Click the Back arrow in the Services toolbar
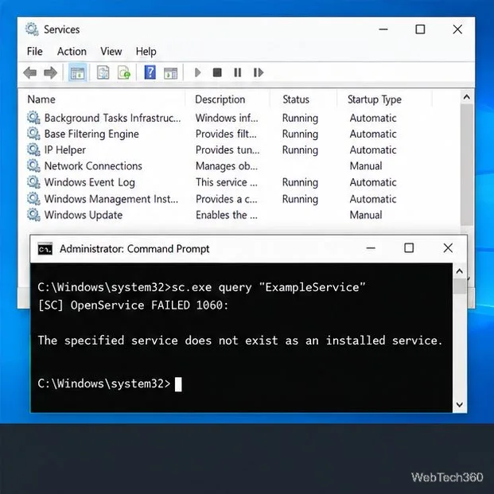 click(x=30, y=72)
